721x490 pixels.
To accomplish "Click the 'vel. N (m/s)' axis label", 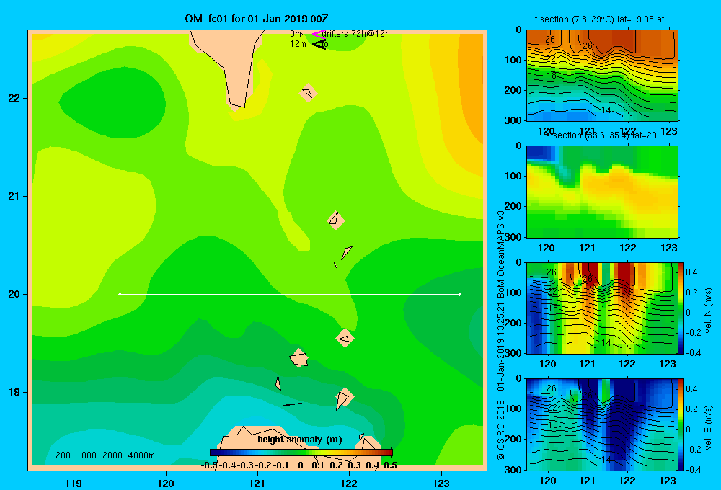I will pos(708,311).
